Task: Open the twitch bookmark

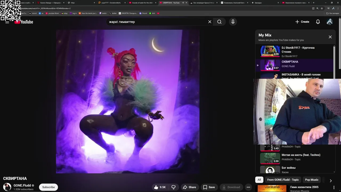Action: pyautogui.click(x=103, y=13)
